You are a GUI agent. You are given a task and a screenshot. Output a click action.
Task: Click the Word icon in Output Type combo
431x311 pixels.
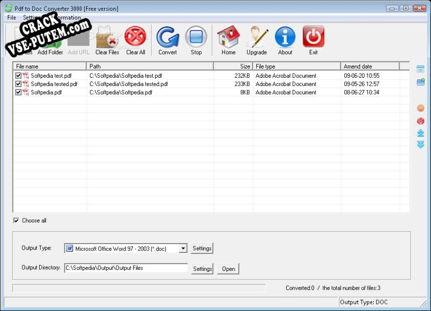[x=70, y=248]
